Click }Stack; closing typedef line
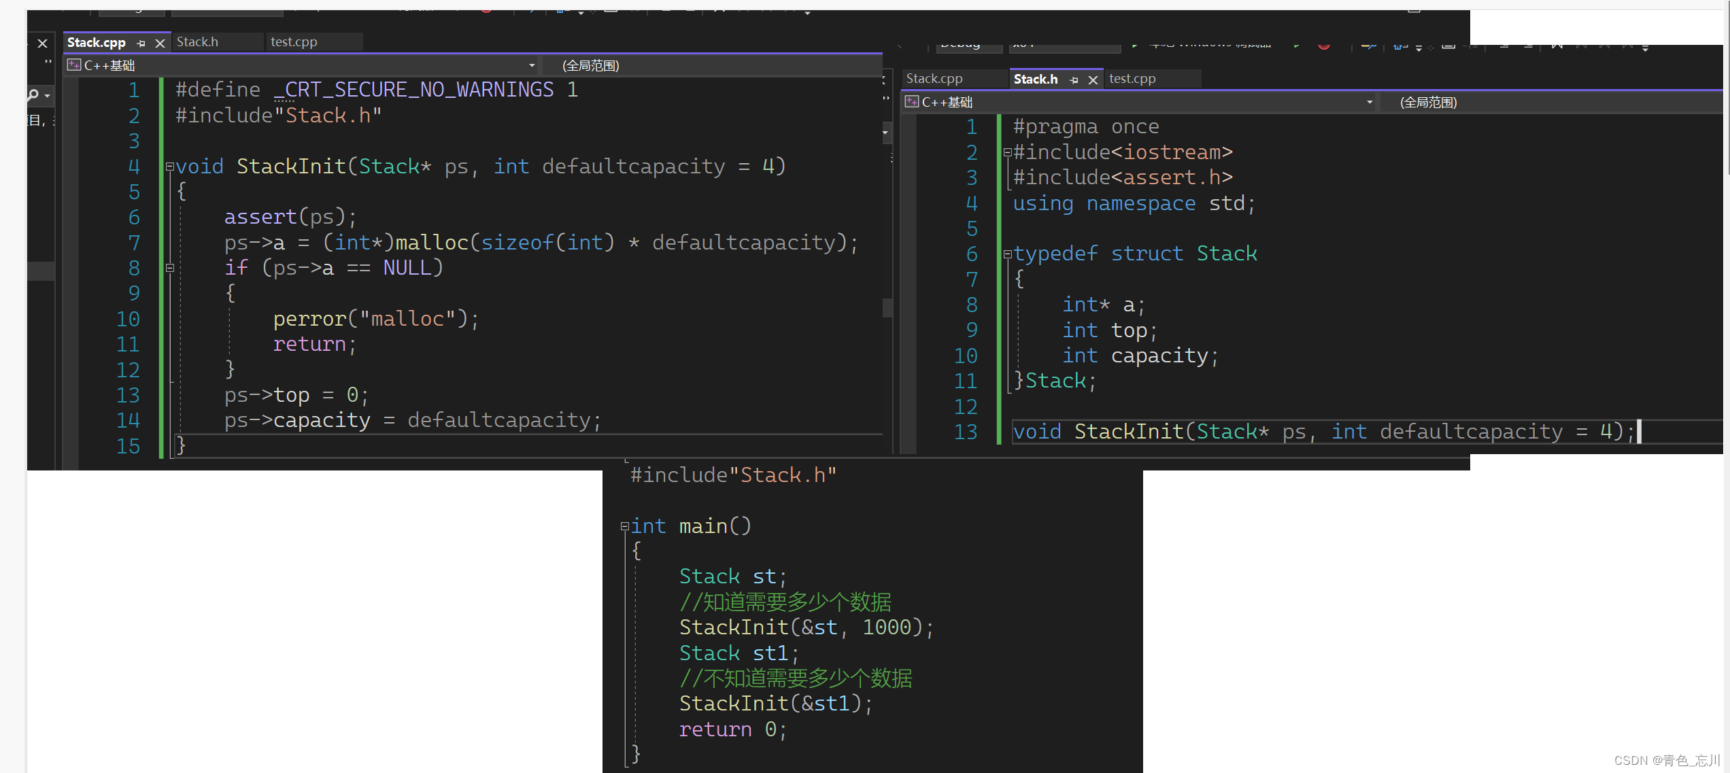Viewport: 1730px width, 773px height. (x=1055, y=381)
